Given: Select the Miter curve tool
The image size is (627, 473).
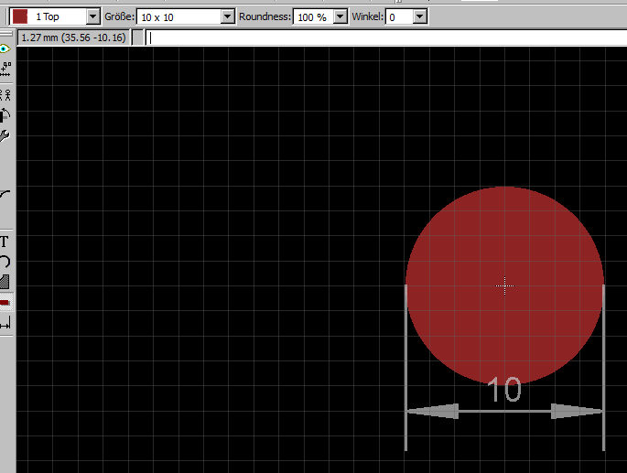Looking at the screenshot, I should 5,195.
